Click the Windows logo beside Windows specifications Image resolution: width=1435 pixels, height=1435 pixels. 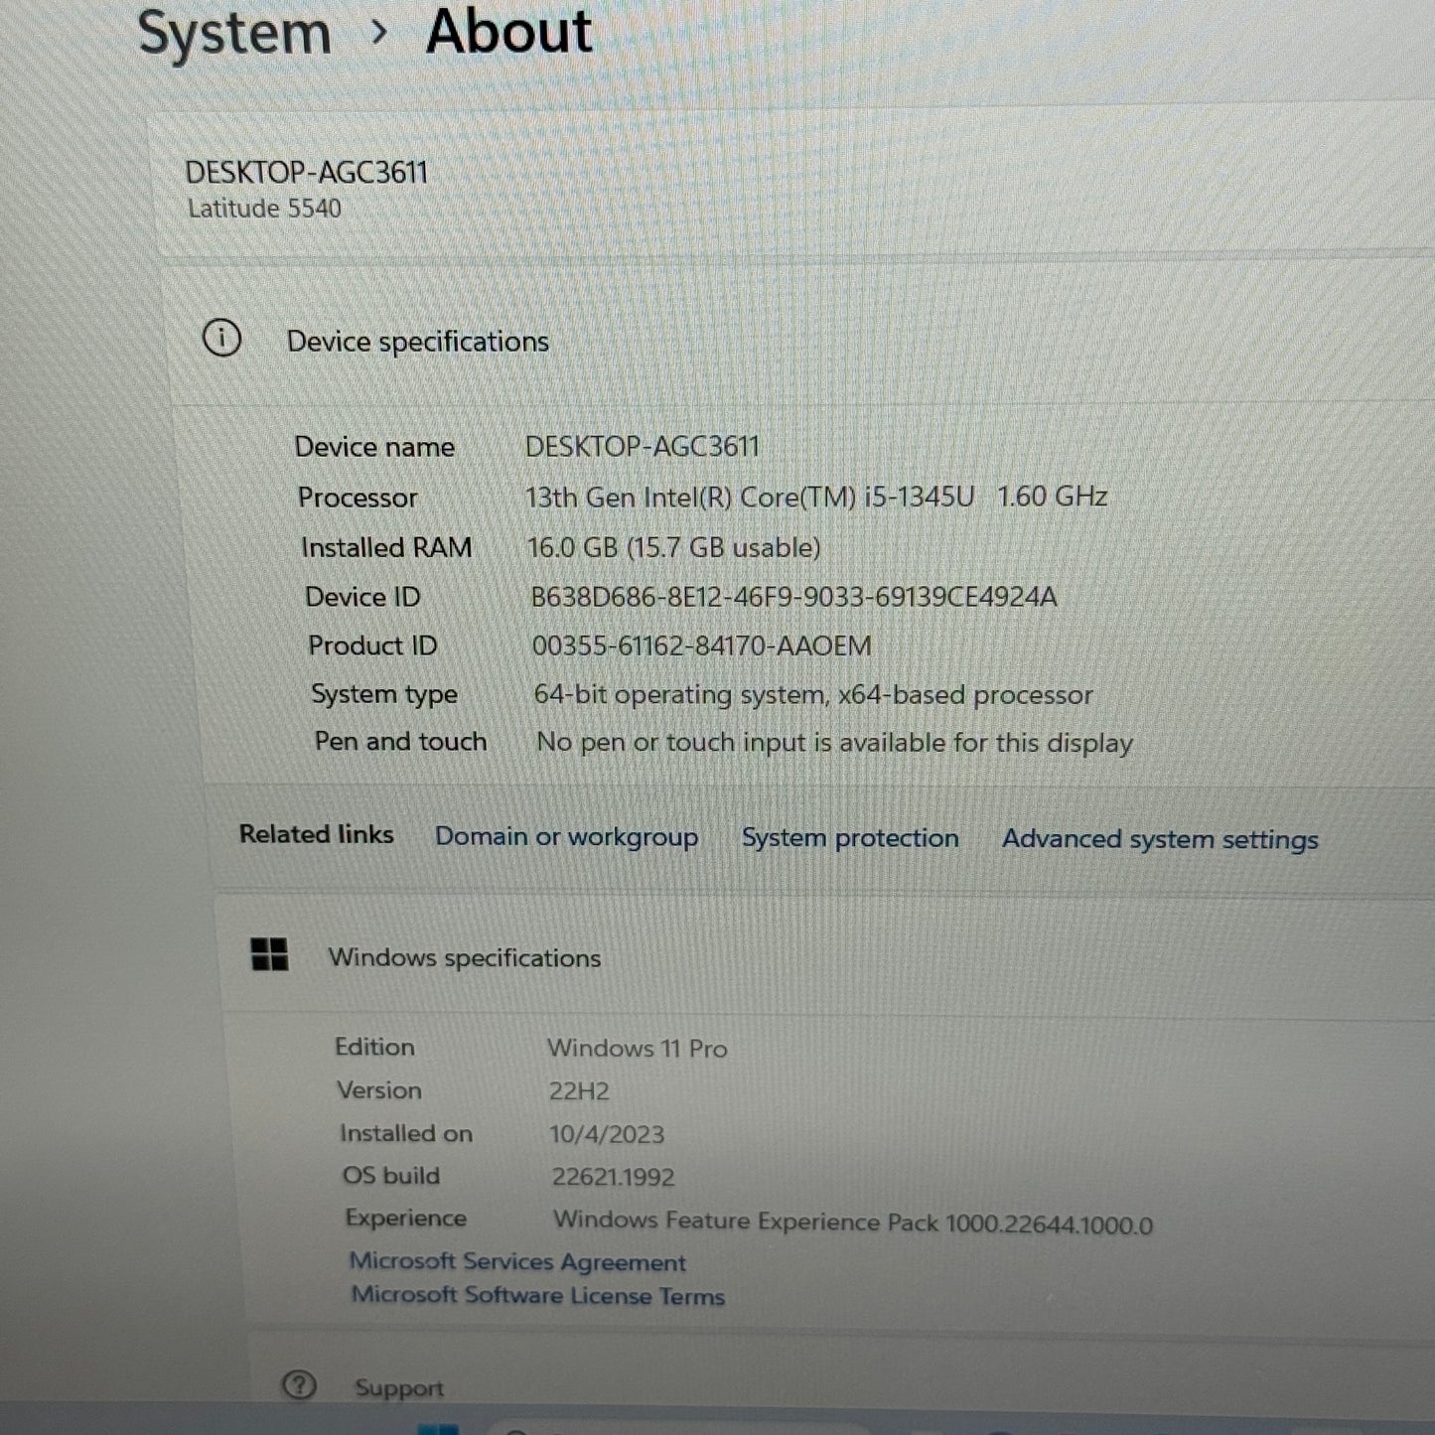click(x=269, y=954)
